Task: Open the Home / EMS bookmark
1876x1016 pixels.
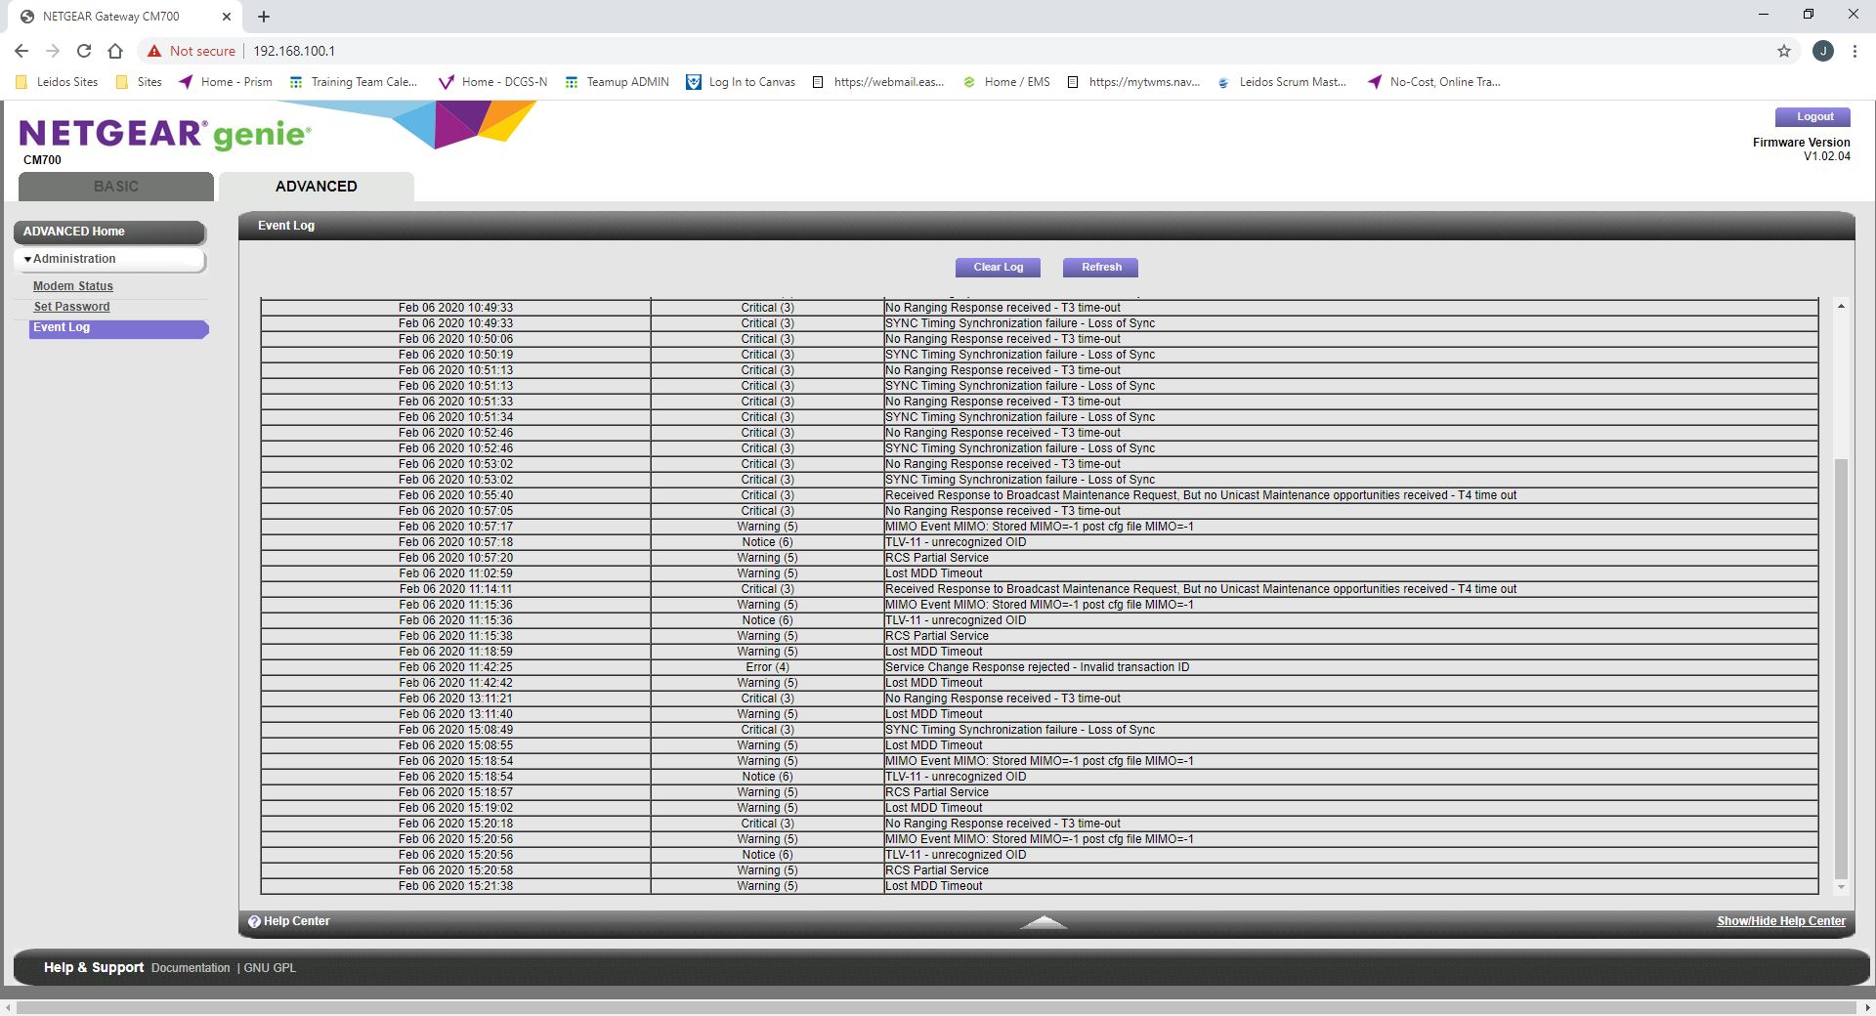Action: point(1006,82)
